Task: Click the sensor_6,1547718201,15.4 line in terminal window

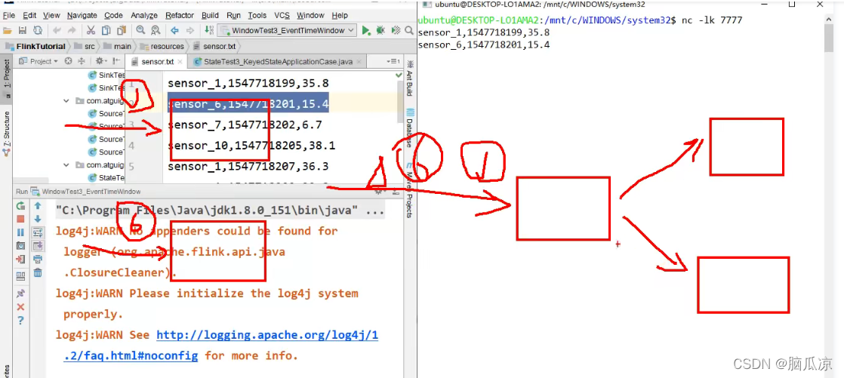Action: [x=483, y=45]
